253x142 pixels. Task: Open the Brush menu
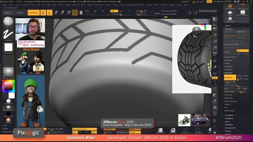11,5
